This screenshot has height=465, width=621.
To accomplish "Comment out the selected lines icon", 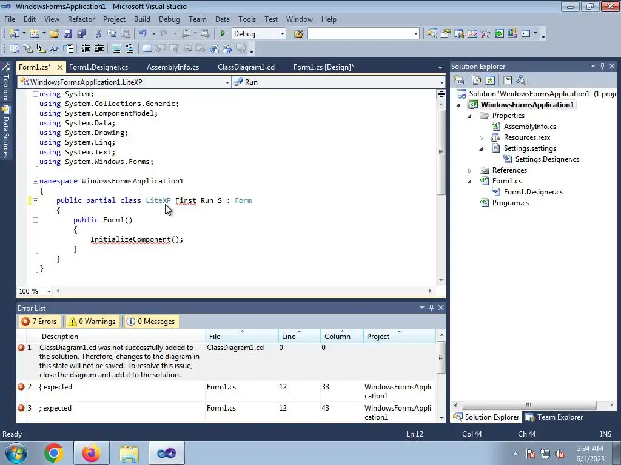I will pyautogui.click(x=116, y=48).
